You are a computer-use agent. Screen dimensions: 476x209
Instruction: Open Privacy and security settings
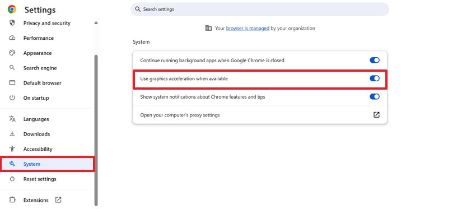coord(46,23)
